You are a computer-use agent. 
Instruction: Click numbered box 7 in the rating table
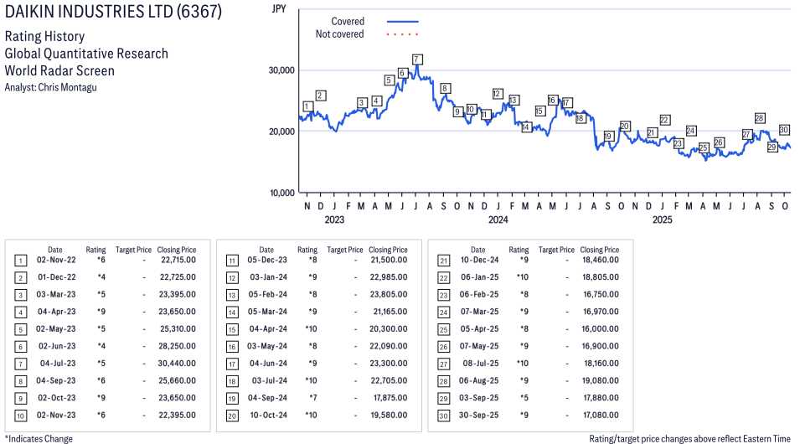tap(21, 364)
